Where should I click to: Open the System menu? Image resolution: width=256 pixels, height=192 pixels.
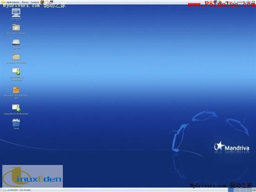coord(35,2)
